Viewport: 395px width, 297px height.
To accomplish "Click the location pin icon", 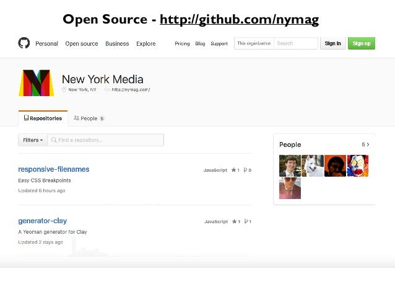I will pyautogui.click(x=64, y=89).
